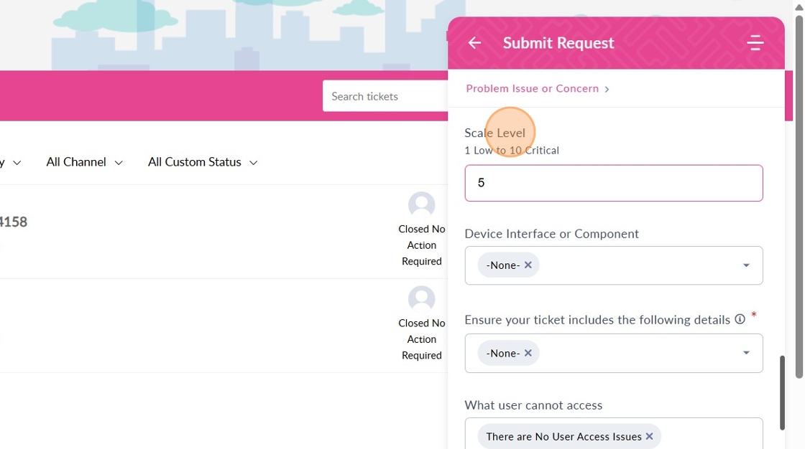Click info icon beside ticket details label

click(740, 320)
